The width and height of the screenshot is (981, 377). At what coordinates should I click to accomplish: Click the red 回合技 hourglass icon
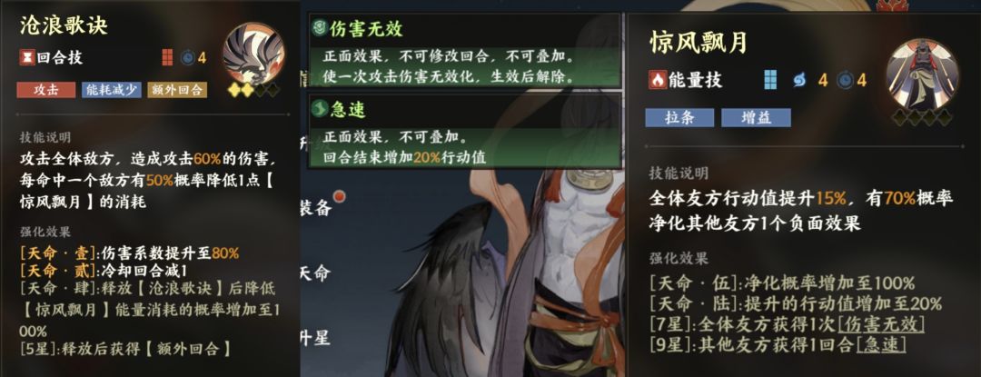(x=27, y=58)
